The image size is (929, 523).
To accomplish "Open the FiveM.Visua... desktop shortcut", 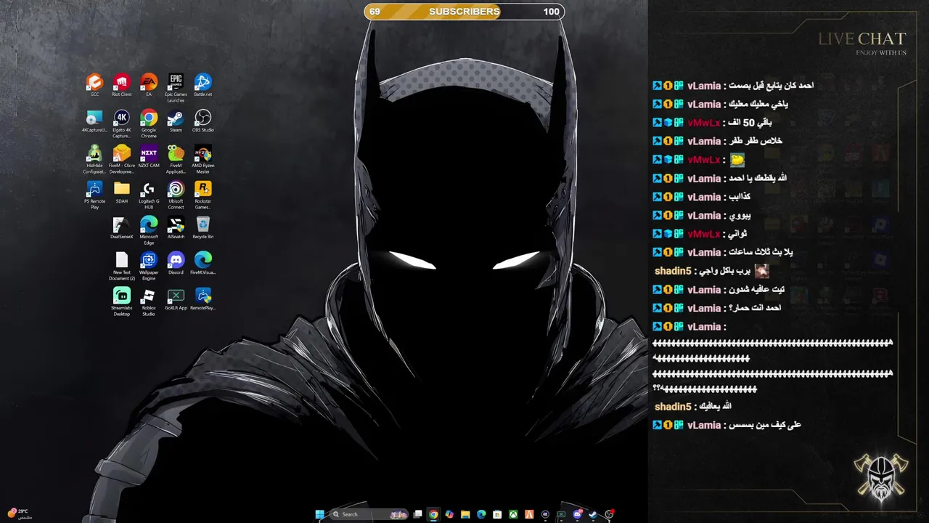I will point(202,263).
